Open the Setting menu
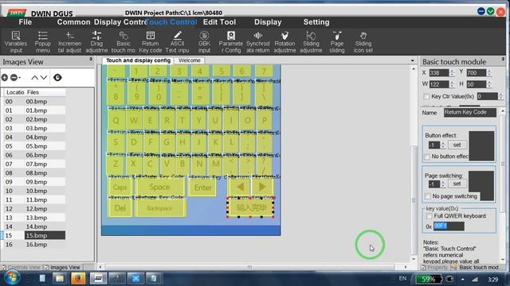 (316, 22)
